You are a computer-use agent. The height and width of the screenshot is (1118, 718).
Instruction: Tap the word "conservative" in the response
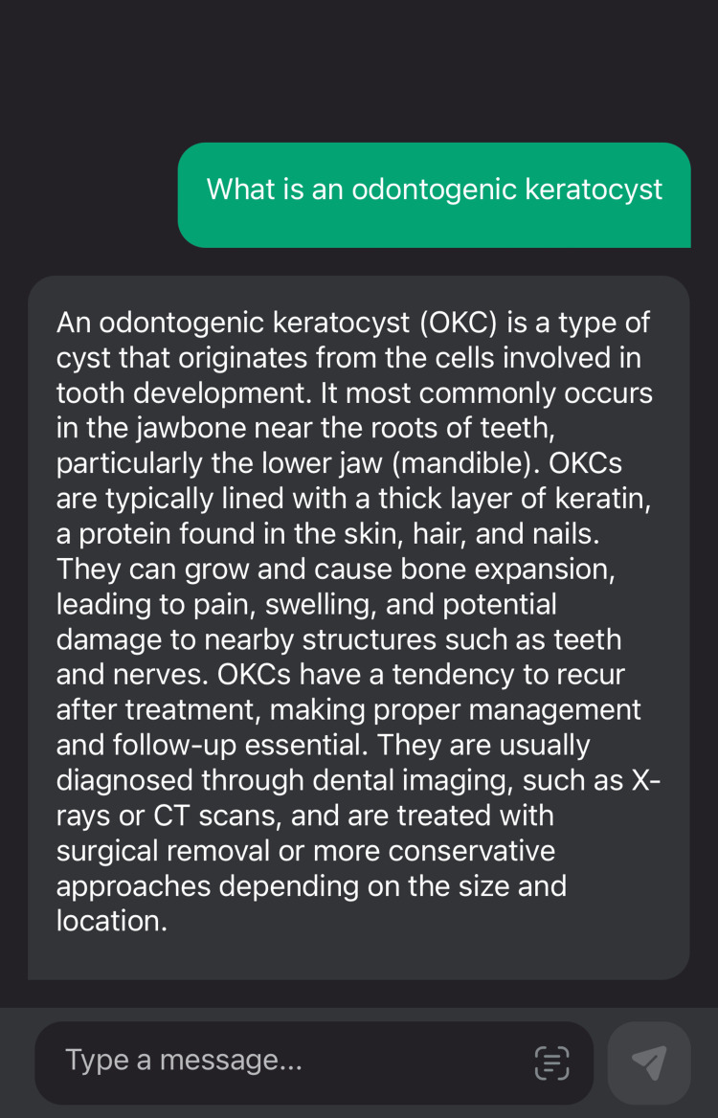pos(472,851)
